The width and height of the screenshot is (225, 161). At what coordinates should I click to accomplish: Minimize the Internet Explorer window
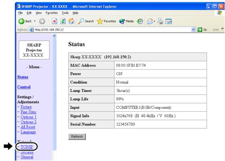209,6
